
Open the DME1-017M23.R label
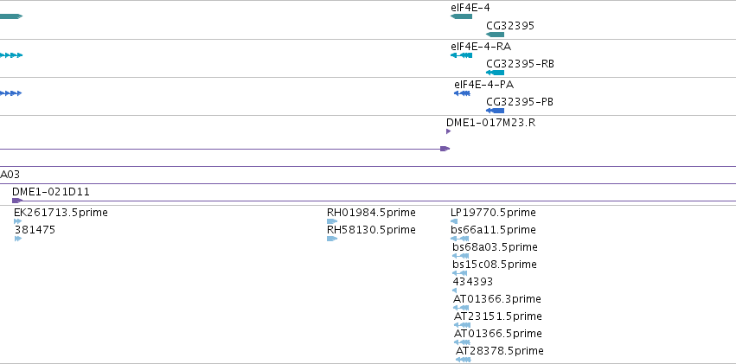pos(491,123)
